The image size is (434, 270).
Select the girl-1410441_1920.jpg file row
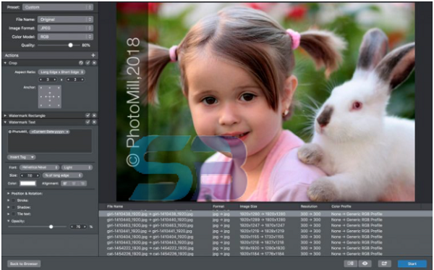tap(265, 231)
